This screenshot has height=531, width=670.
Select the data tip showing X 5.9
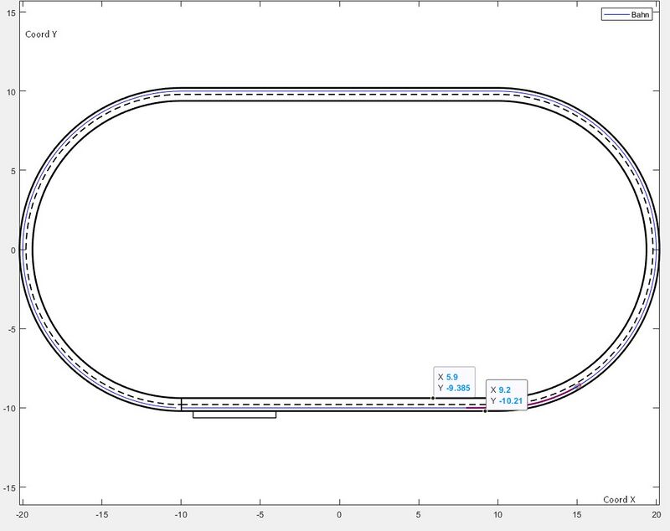pos(455,383)
